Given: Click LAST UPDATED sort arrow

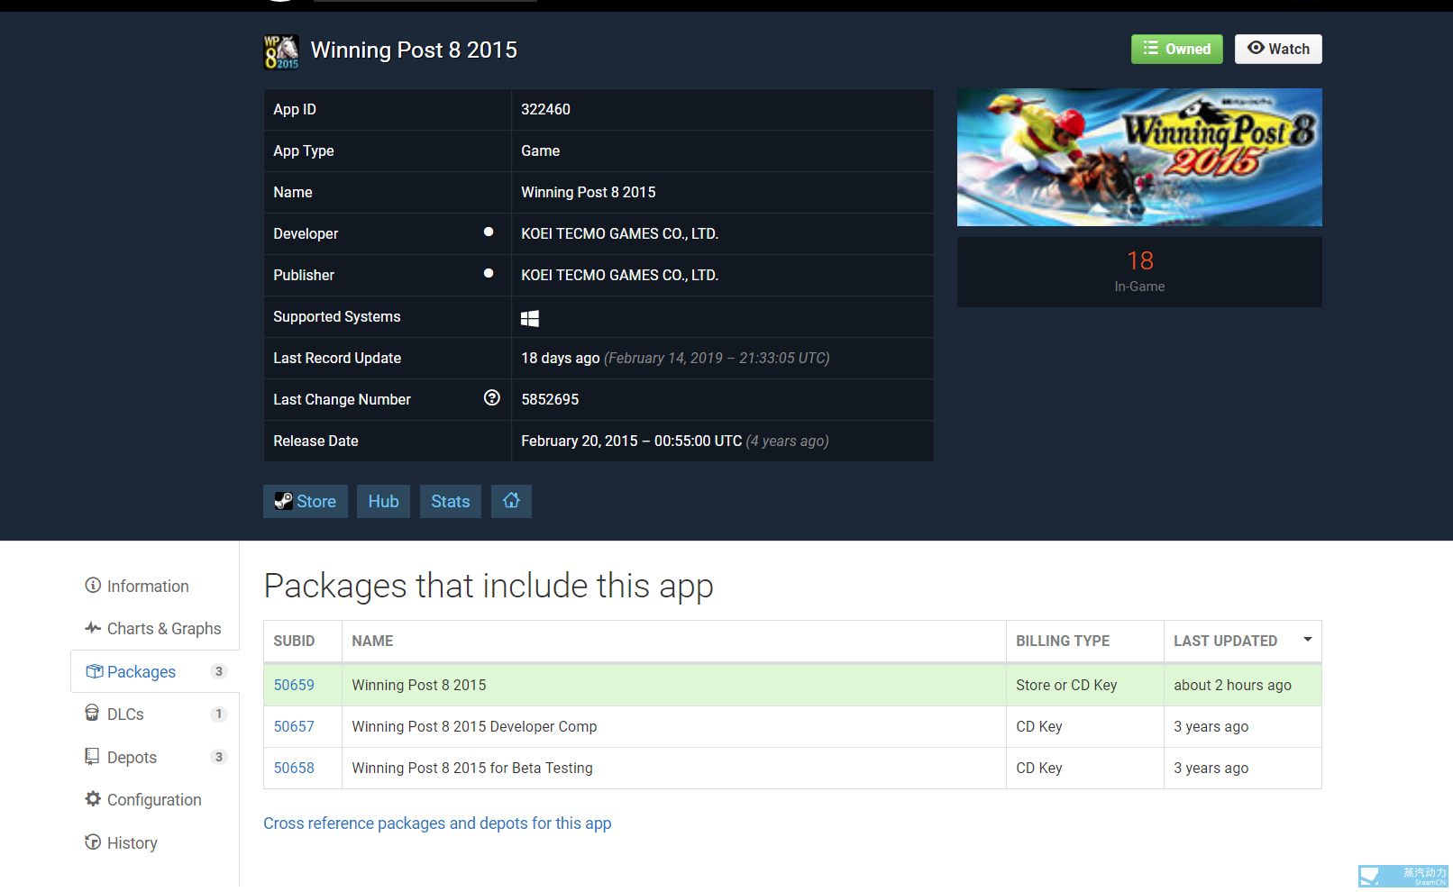Looking at the screenshot, I should click(1307, 639).
